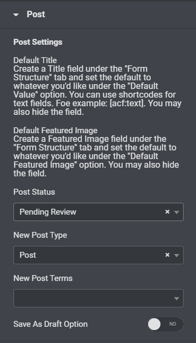The image size is (196, 343).
Task: Click the Post section header title
Action: point(36,14)
